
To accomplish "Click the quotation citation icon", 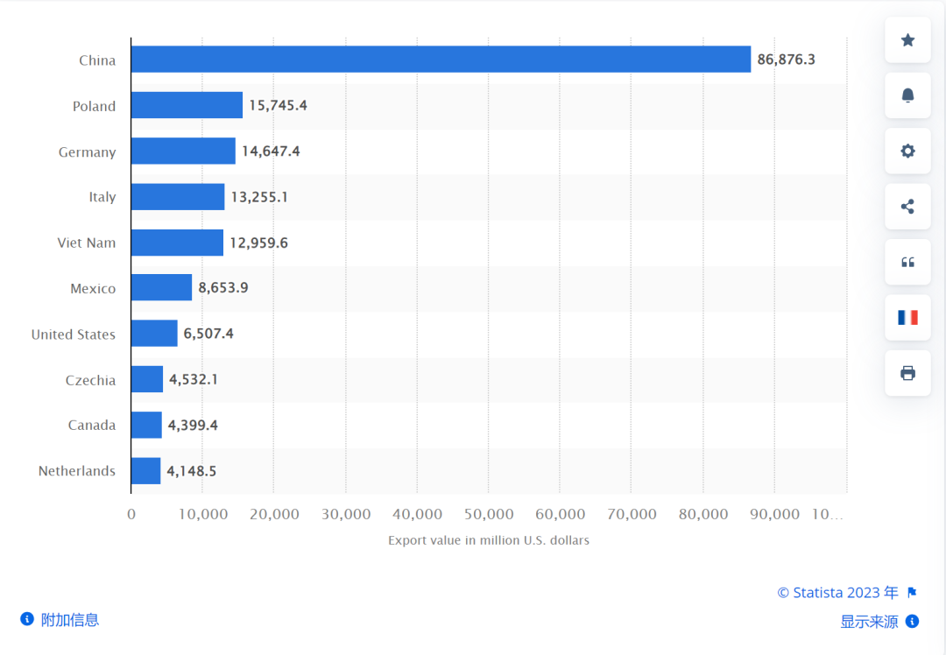I will (x=907, y=262).
